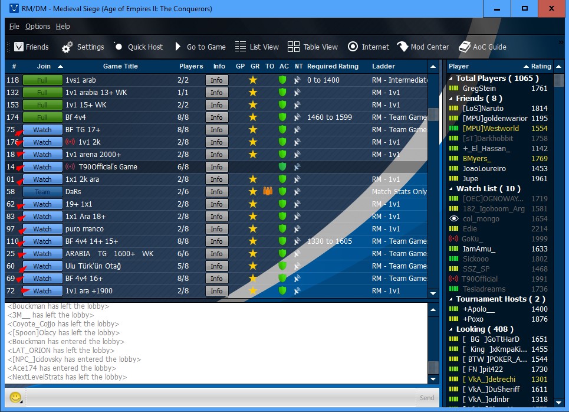
Task: Collapse the Watch List group
Action: pos(451,189)
